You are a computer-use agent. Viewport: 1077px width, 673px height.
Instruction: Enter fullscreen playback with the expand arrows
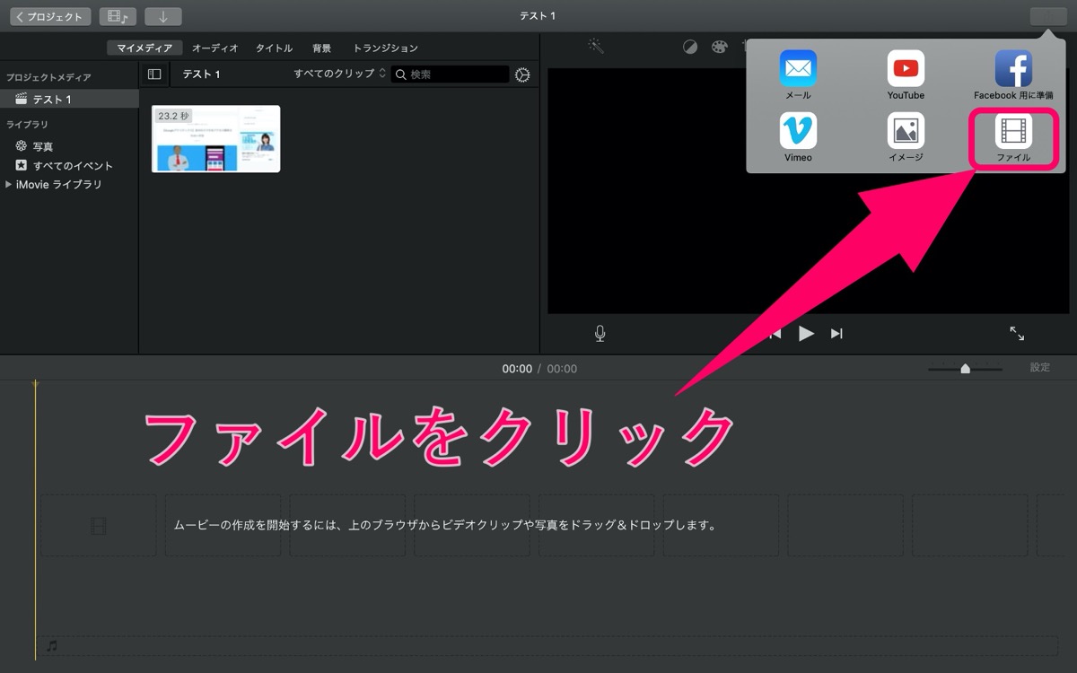[x=1017, y=334]
